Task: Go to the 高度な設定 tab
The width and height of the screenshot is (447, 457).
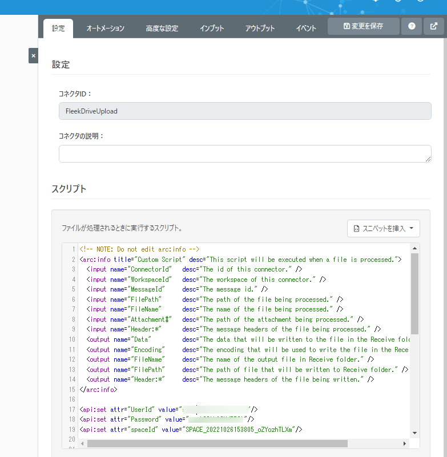Action: click(162, 28)
